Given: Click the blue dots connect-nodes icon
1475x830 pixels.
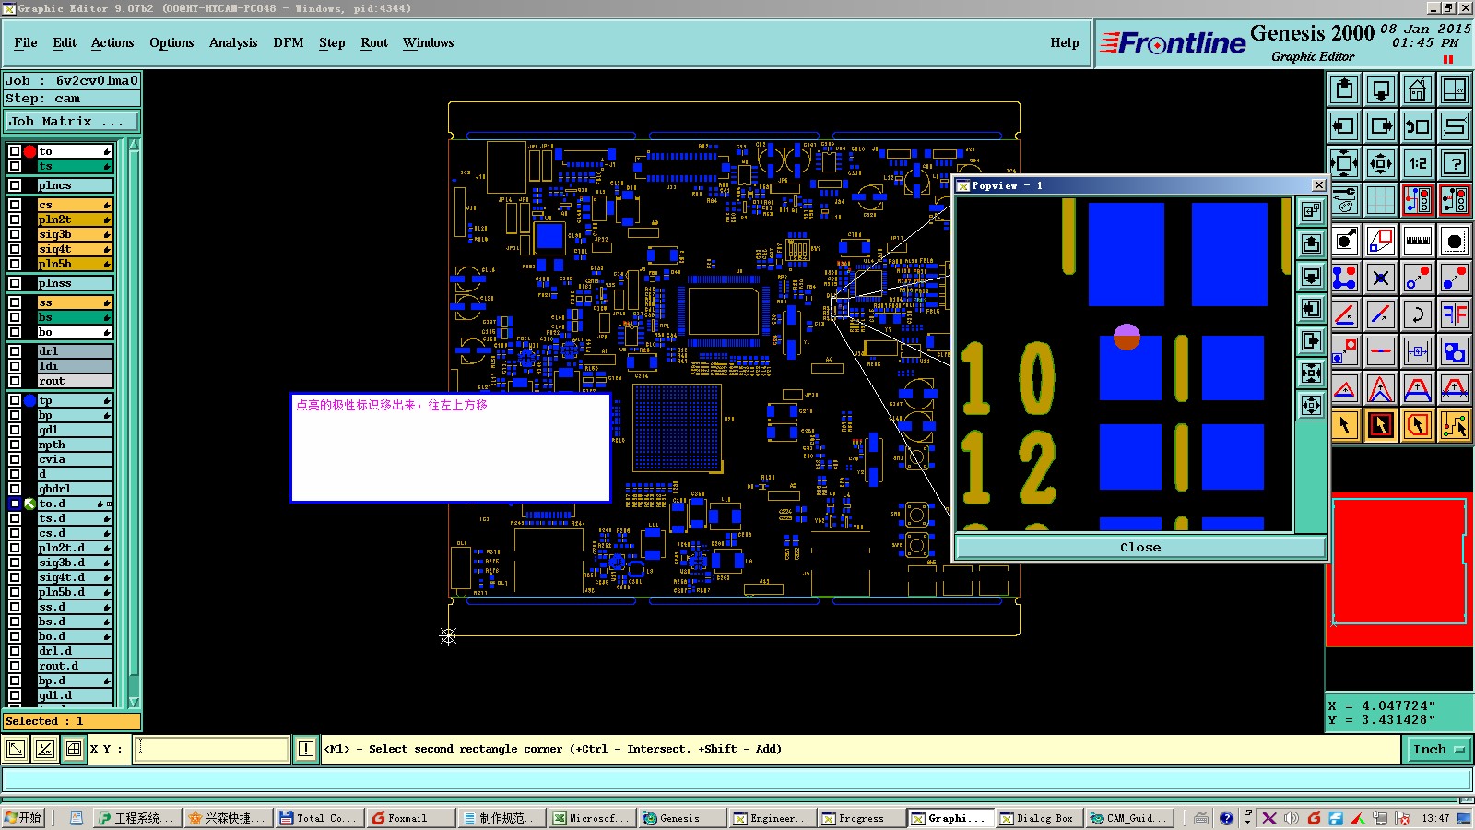Looking at the screenshot, I should [1344, 278].
